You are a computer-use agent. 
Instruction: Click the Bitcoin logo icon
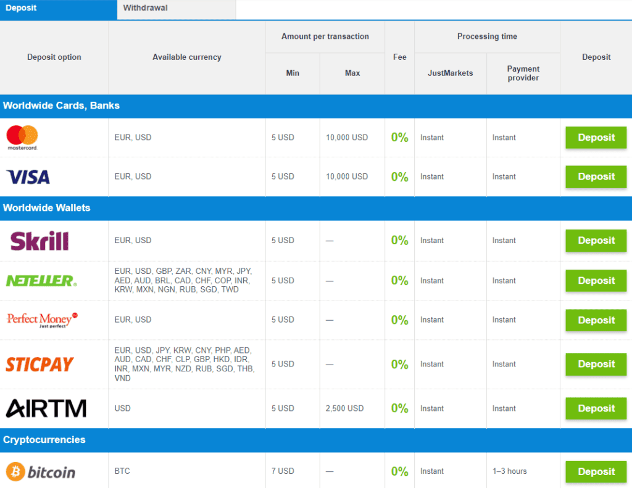[x=41, y=472]
